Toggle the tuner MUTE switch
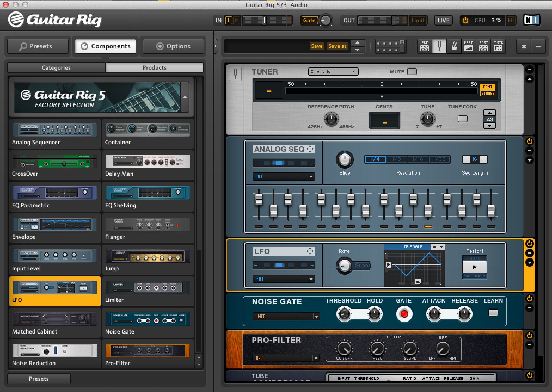 [412, 72]
